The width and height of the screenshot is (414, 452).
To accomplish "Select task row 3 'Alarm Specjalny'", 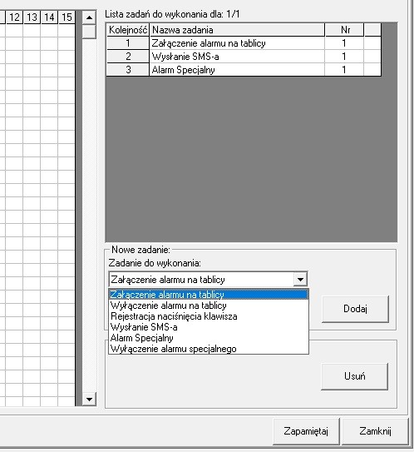I will tap(244, 70).
